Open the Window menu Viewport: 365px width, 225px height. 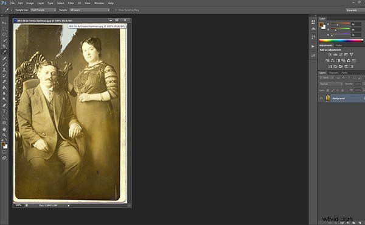coord(99,3)
